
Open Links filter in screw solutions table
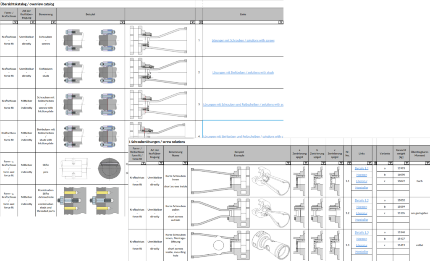pyautogui.click(x=370, y=163)
